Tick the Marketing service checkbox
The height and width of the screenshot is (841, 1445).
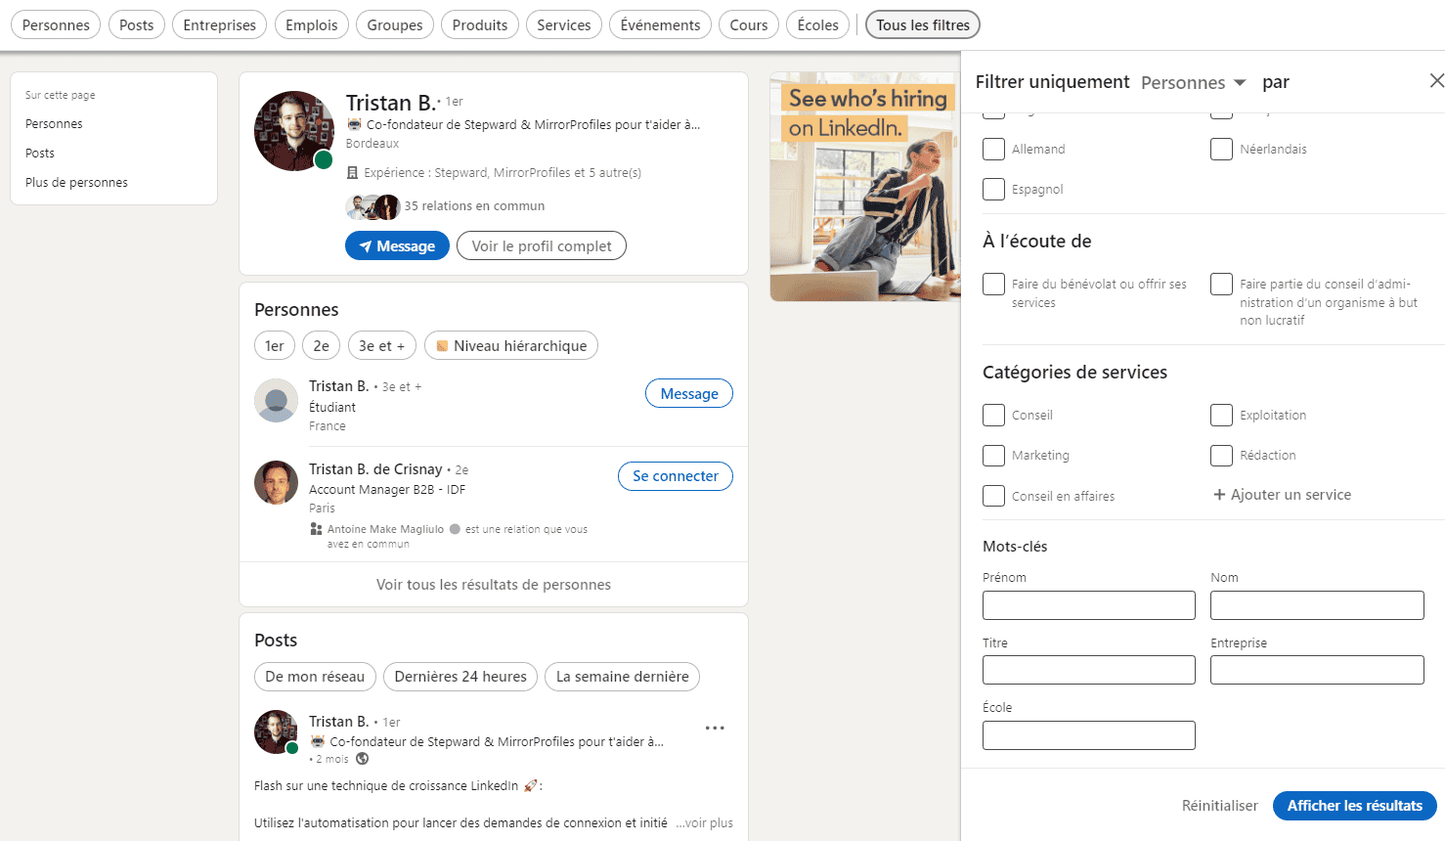click(993, 456)
